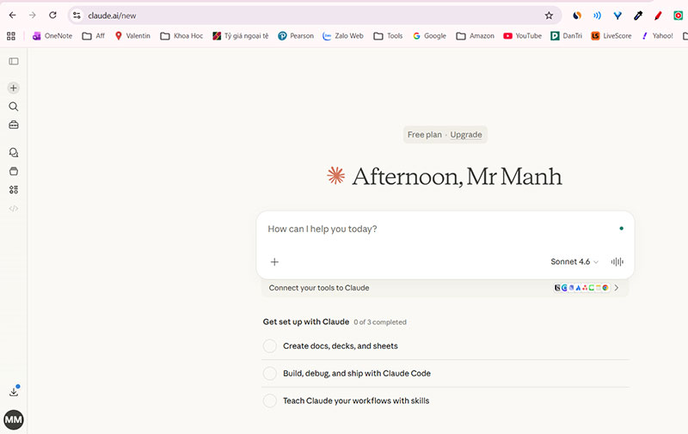The width and height of the screenshot is (688, 434).
Task: Open the search chats icon
Action: click(x=13, y=107)
